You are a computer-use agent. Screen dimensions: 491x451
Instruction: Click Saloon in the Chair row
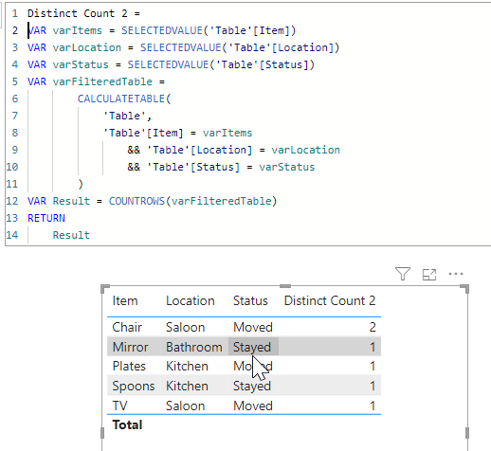(x=186, y=327)
